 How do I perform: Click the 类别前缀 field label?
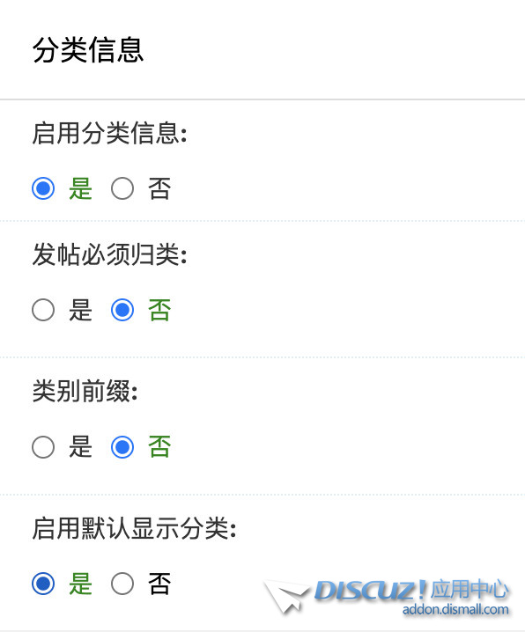[85, 391]
